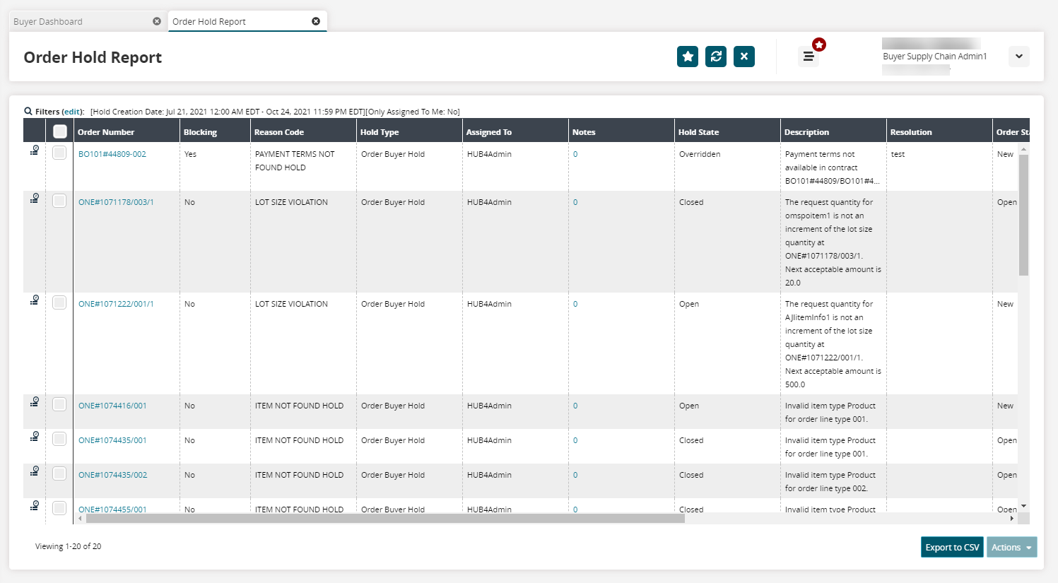The height and width of the screenshot is (583, 1058).
Task: Expand the Actions dropdown button
Action: pyautogui.click(x=1011, y=548)
